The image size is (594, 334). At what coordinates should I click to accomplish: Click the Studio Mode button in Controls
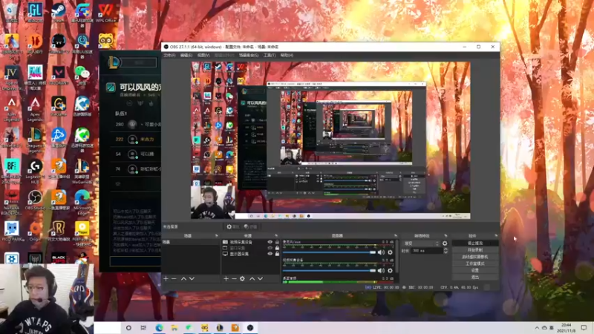[x=475, y=263]
